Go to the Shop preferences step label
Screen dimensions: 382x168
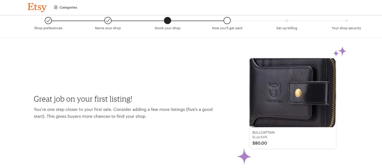[x=48, y=28]
